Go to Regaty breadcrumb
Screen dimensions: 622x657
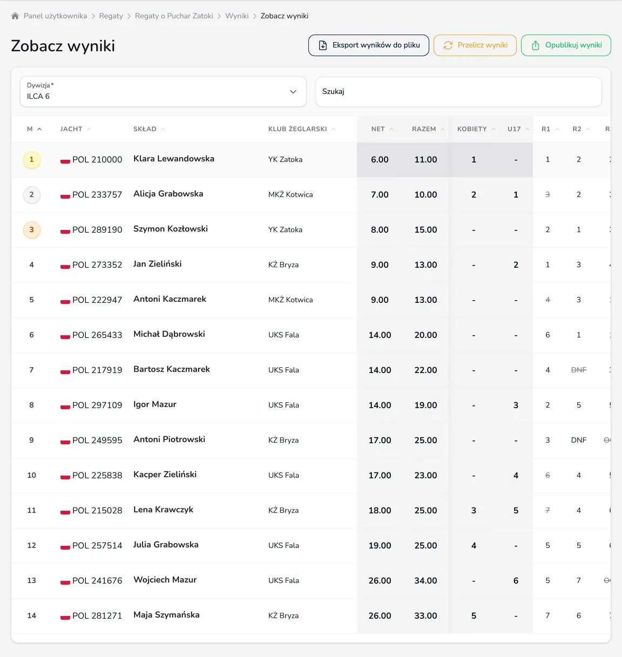111,16
